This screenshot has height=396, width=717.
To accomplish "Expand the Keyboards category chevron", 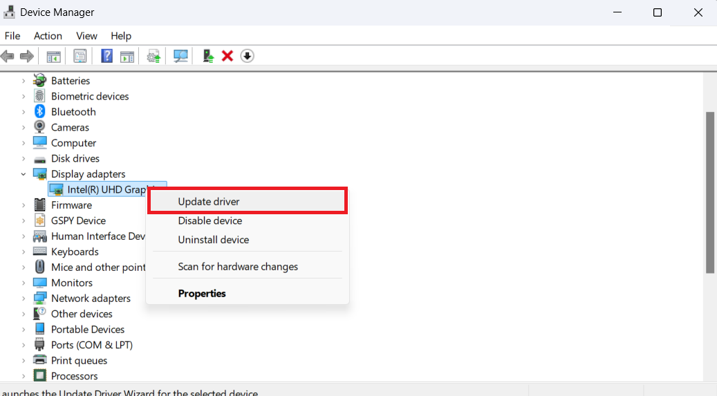I will tap(24, 252).
